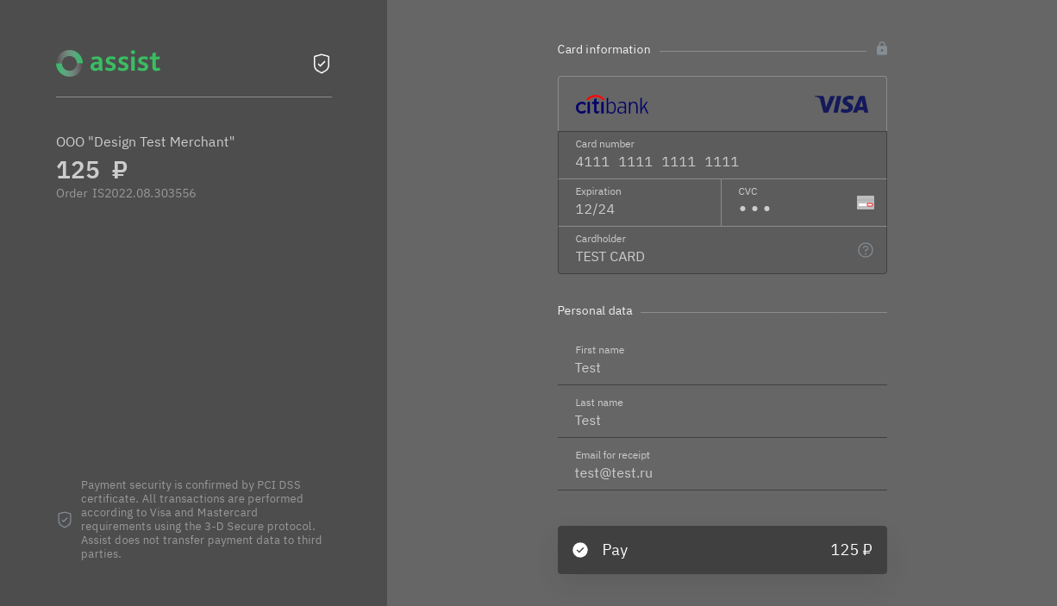Focus the Last name input
The height and width of the screenshot is (606, 1057).
point(722,421)
